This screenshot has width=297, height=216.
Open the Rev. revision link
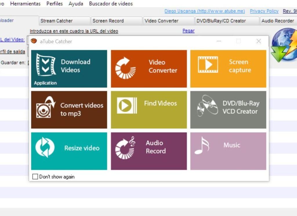(x=290, y=11)
